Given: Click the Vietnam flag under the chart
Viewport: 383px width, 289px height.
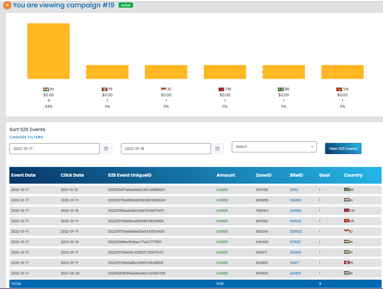Looking at the screenshot, I should 339,89.
